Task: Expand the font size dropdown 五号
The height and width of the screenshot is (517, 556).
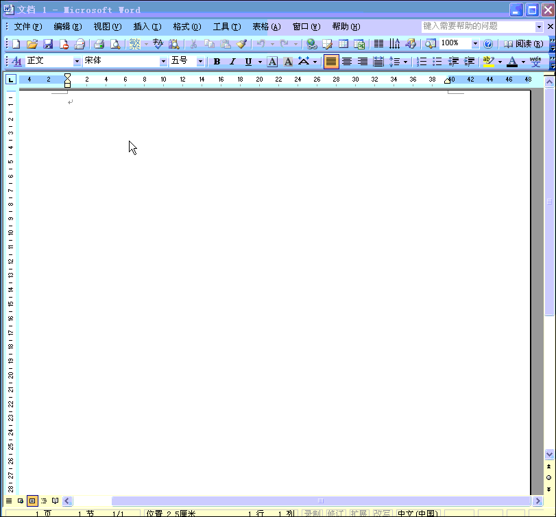Action: pyautogui.click(x=200, y=61)
